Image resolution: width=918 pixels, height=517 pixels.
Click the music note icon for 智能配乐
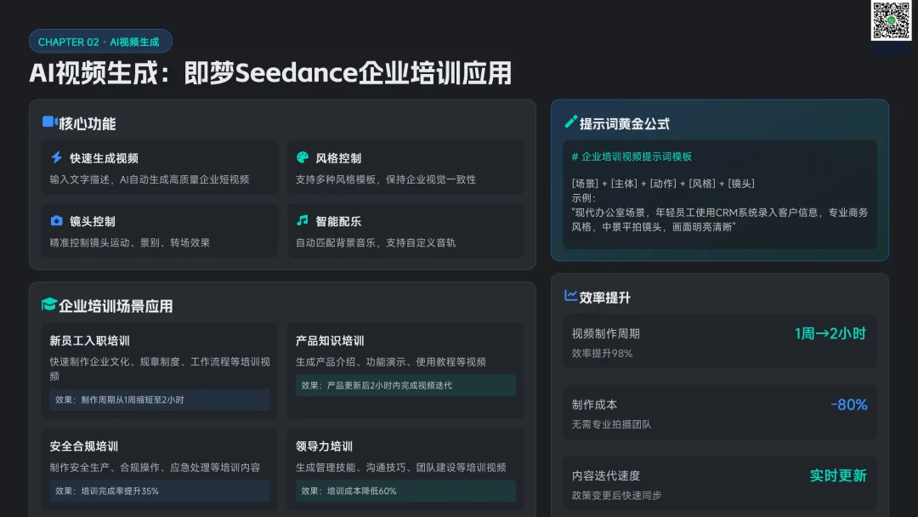(x=302, y=221)
